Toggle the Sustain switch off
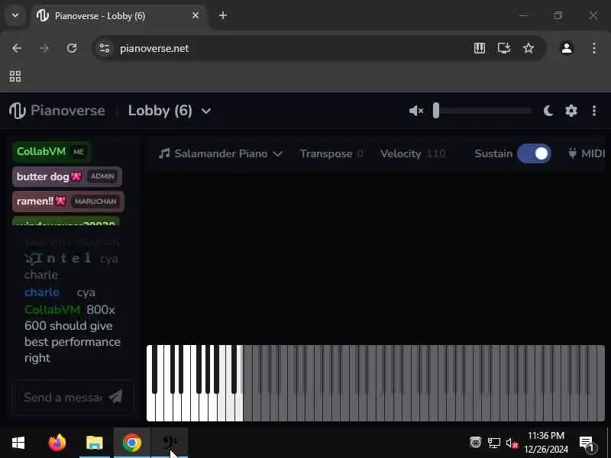This screenshot has height=458, width=611. coord(534,153)
